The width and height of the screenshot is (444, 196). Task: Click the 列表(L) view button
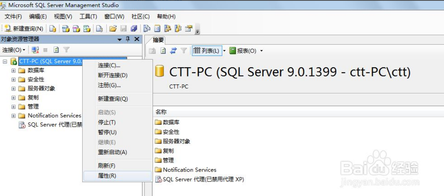click(207, 51)
